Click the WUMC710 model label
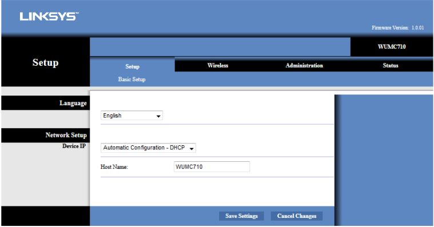Image resolution: width=434 pixels, height=227 pixels. (x=392, y=46)
